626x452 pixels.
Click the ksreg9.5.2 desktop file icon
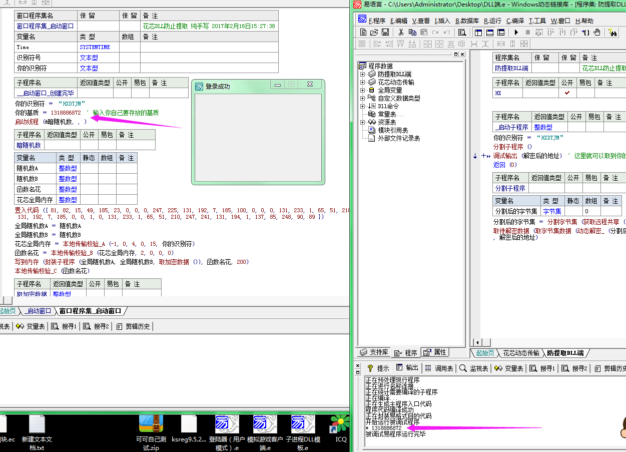click(189, 428)
